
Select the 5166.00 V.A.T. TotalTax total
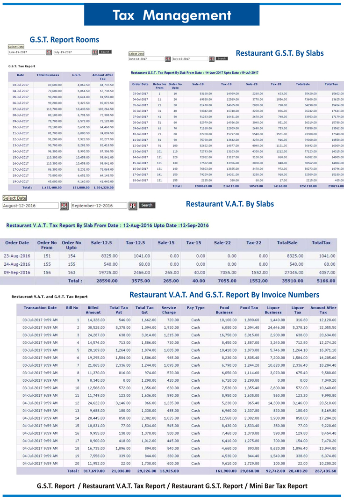tap(326, 281)
